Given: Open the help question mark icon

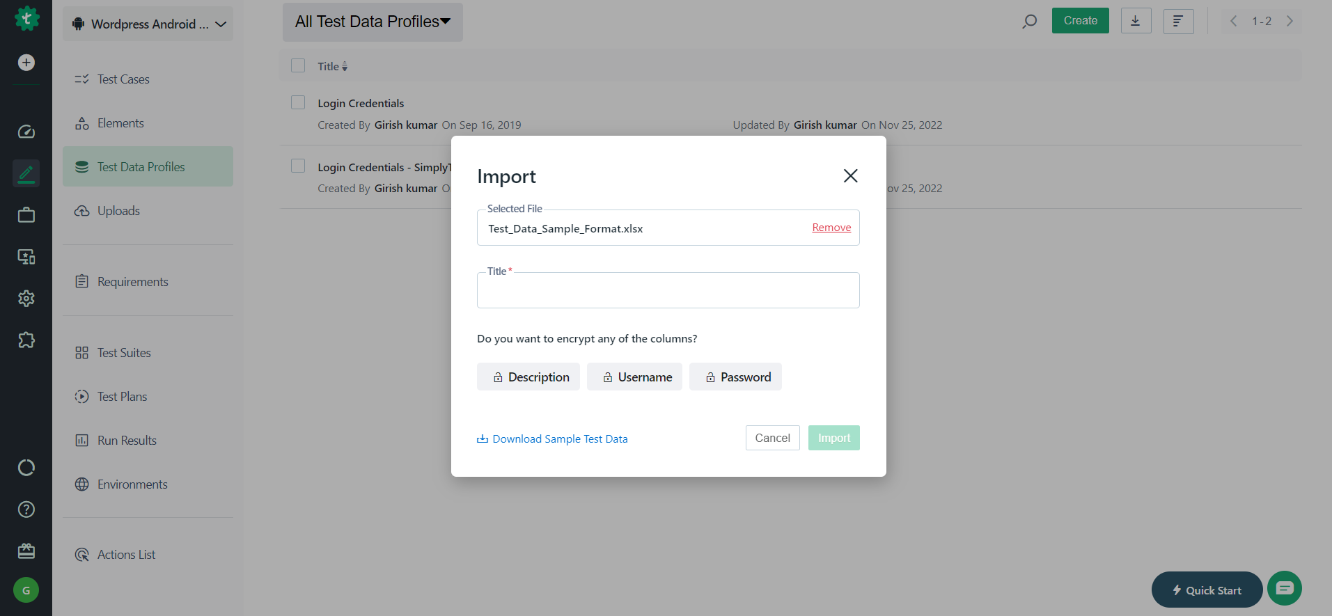Looking at the screenshot, I should (26, 510).
